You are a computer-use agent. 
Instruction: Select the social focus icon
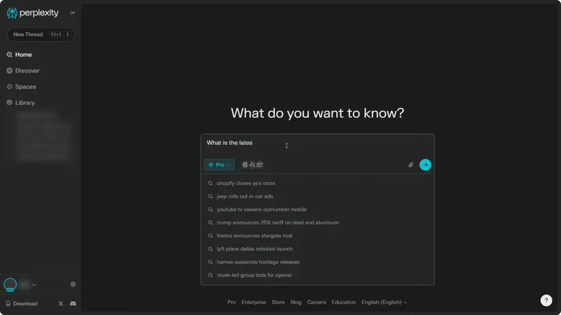coord(252,165)
